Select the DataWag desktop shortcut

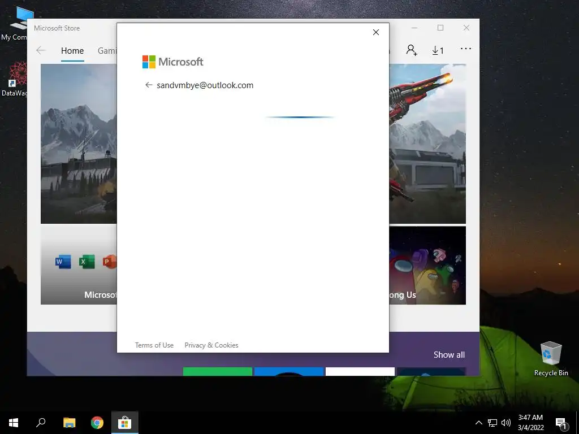(15, 79)
